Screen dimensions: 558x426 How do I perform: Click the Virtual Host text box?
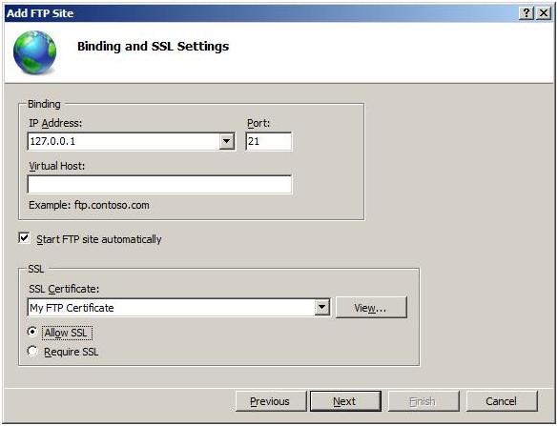159,184
